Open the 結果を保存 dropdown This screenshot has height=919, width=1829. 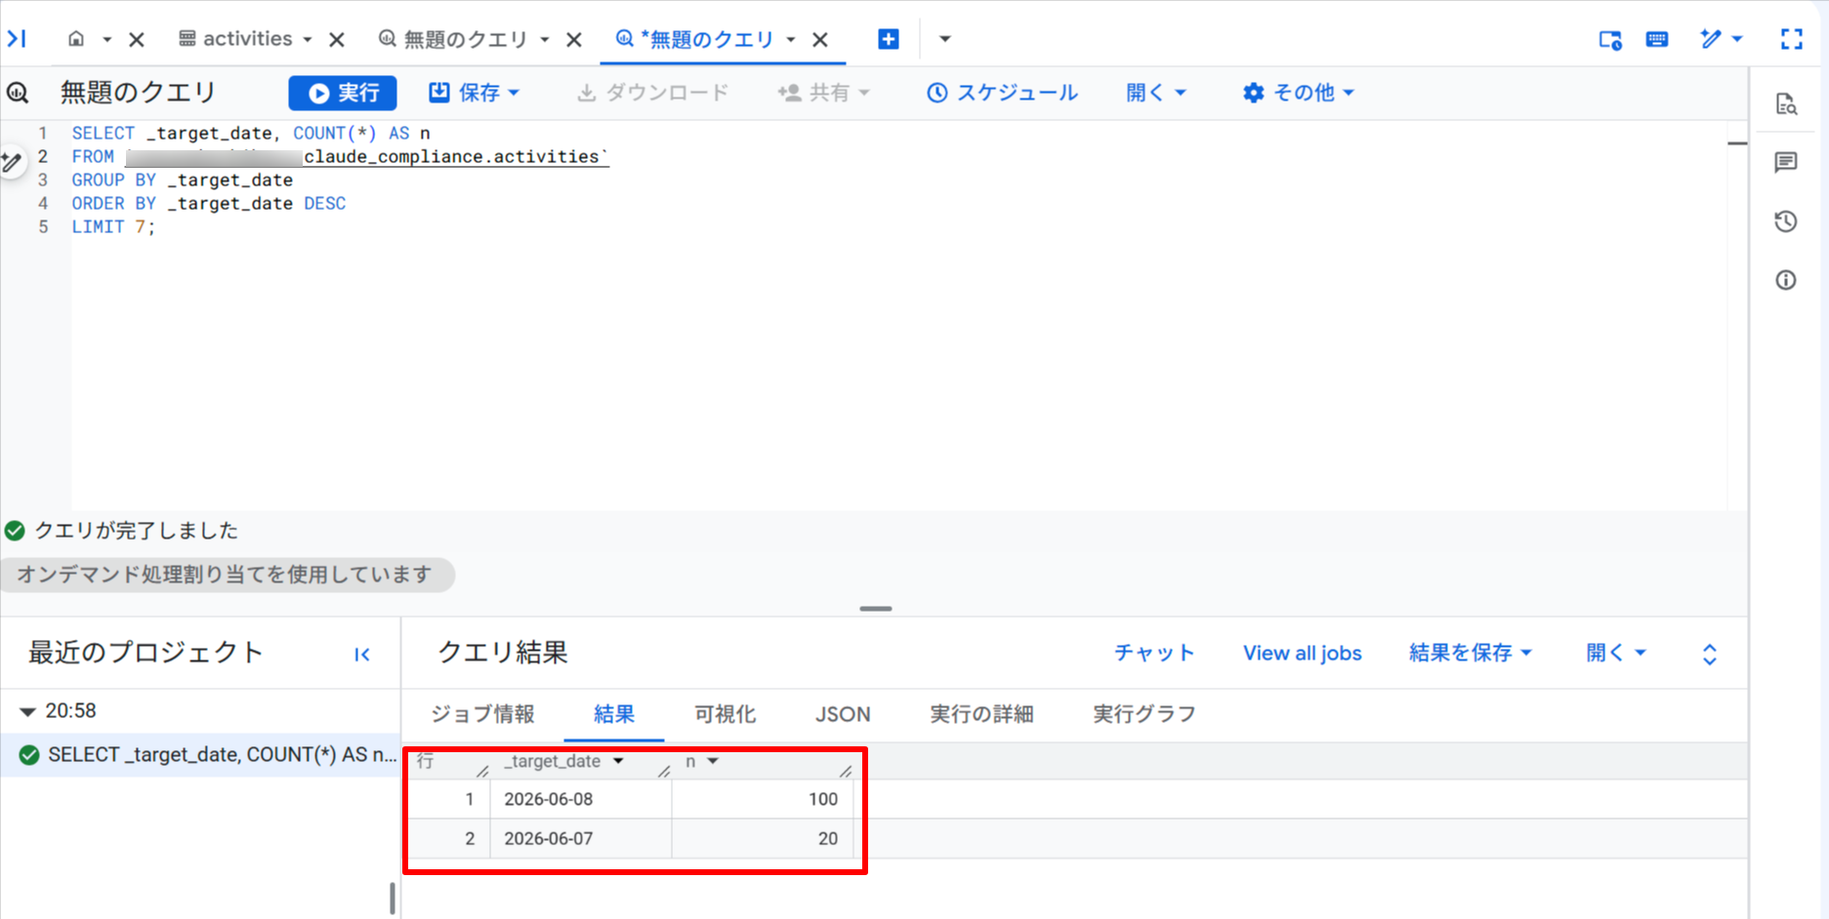pos(1471,653)
